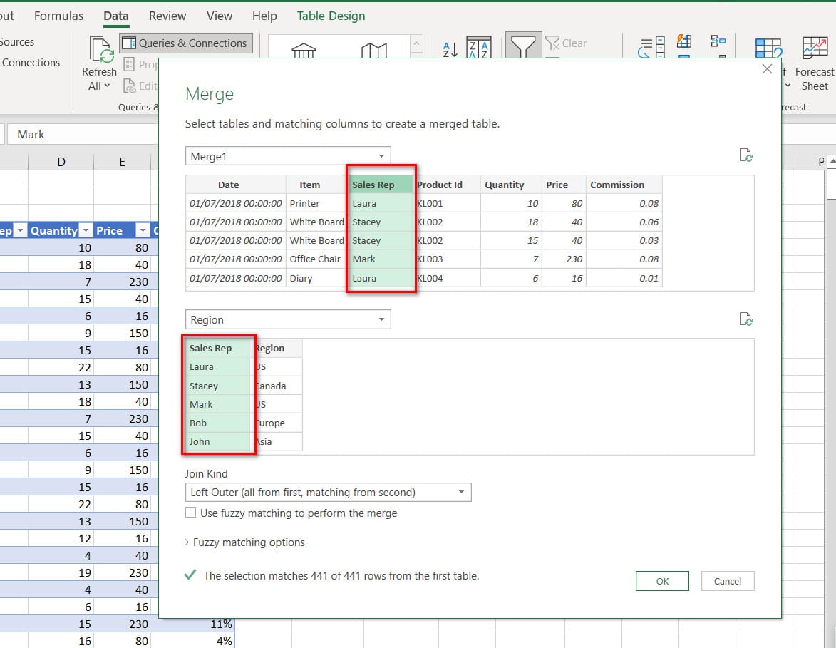Refresh preview icon for Region table
836x648 pixels.
point(745,319)
